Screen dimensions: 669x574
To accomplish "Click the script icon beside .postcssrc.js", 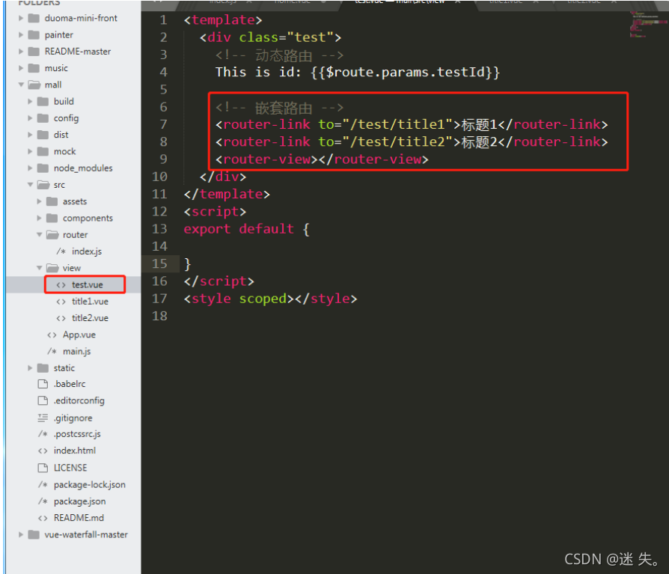I will click(43, 434).
